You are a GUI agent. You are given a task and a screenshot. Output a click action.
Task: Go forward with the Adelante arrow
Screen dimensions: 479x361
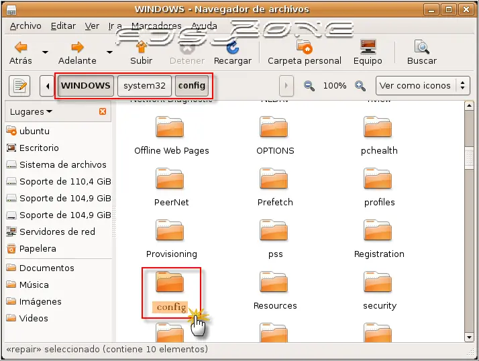(x=77, y=52)
